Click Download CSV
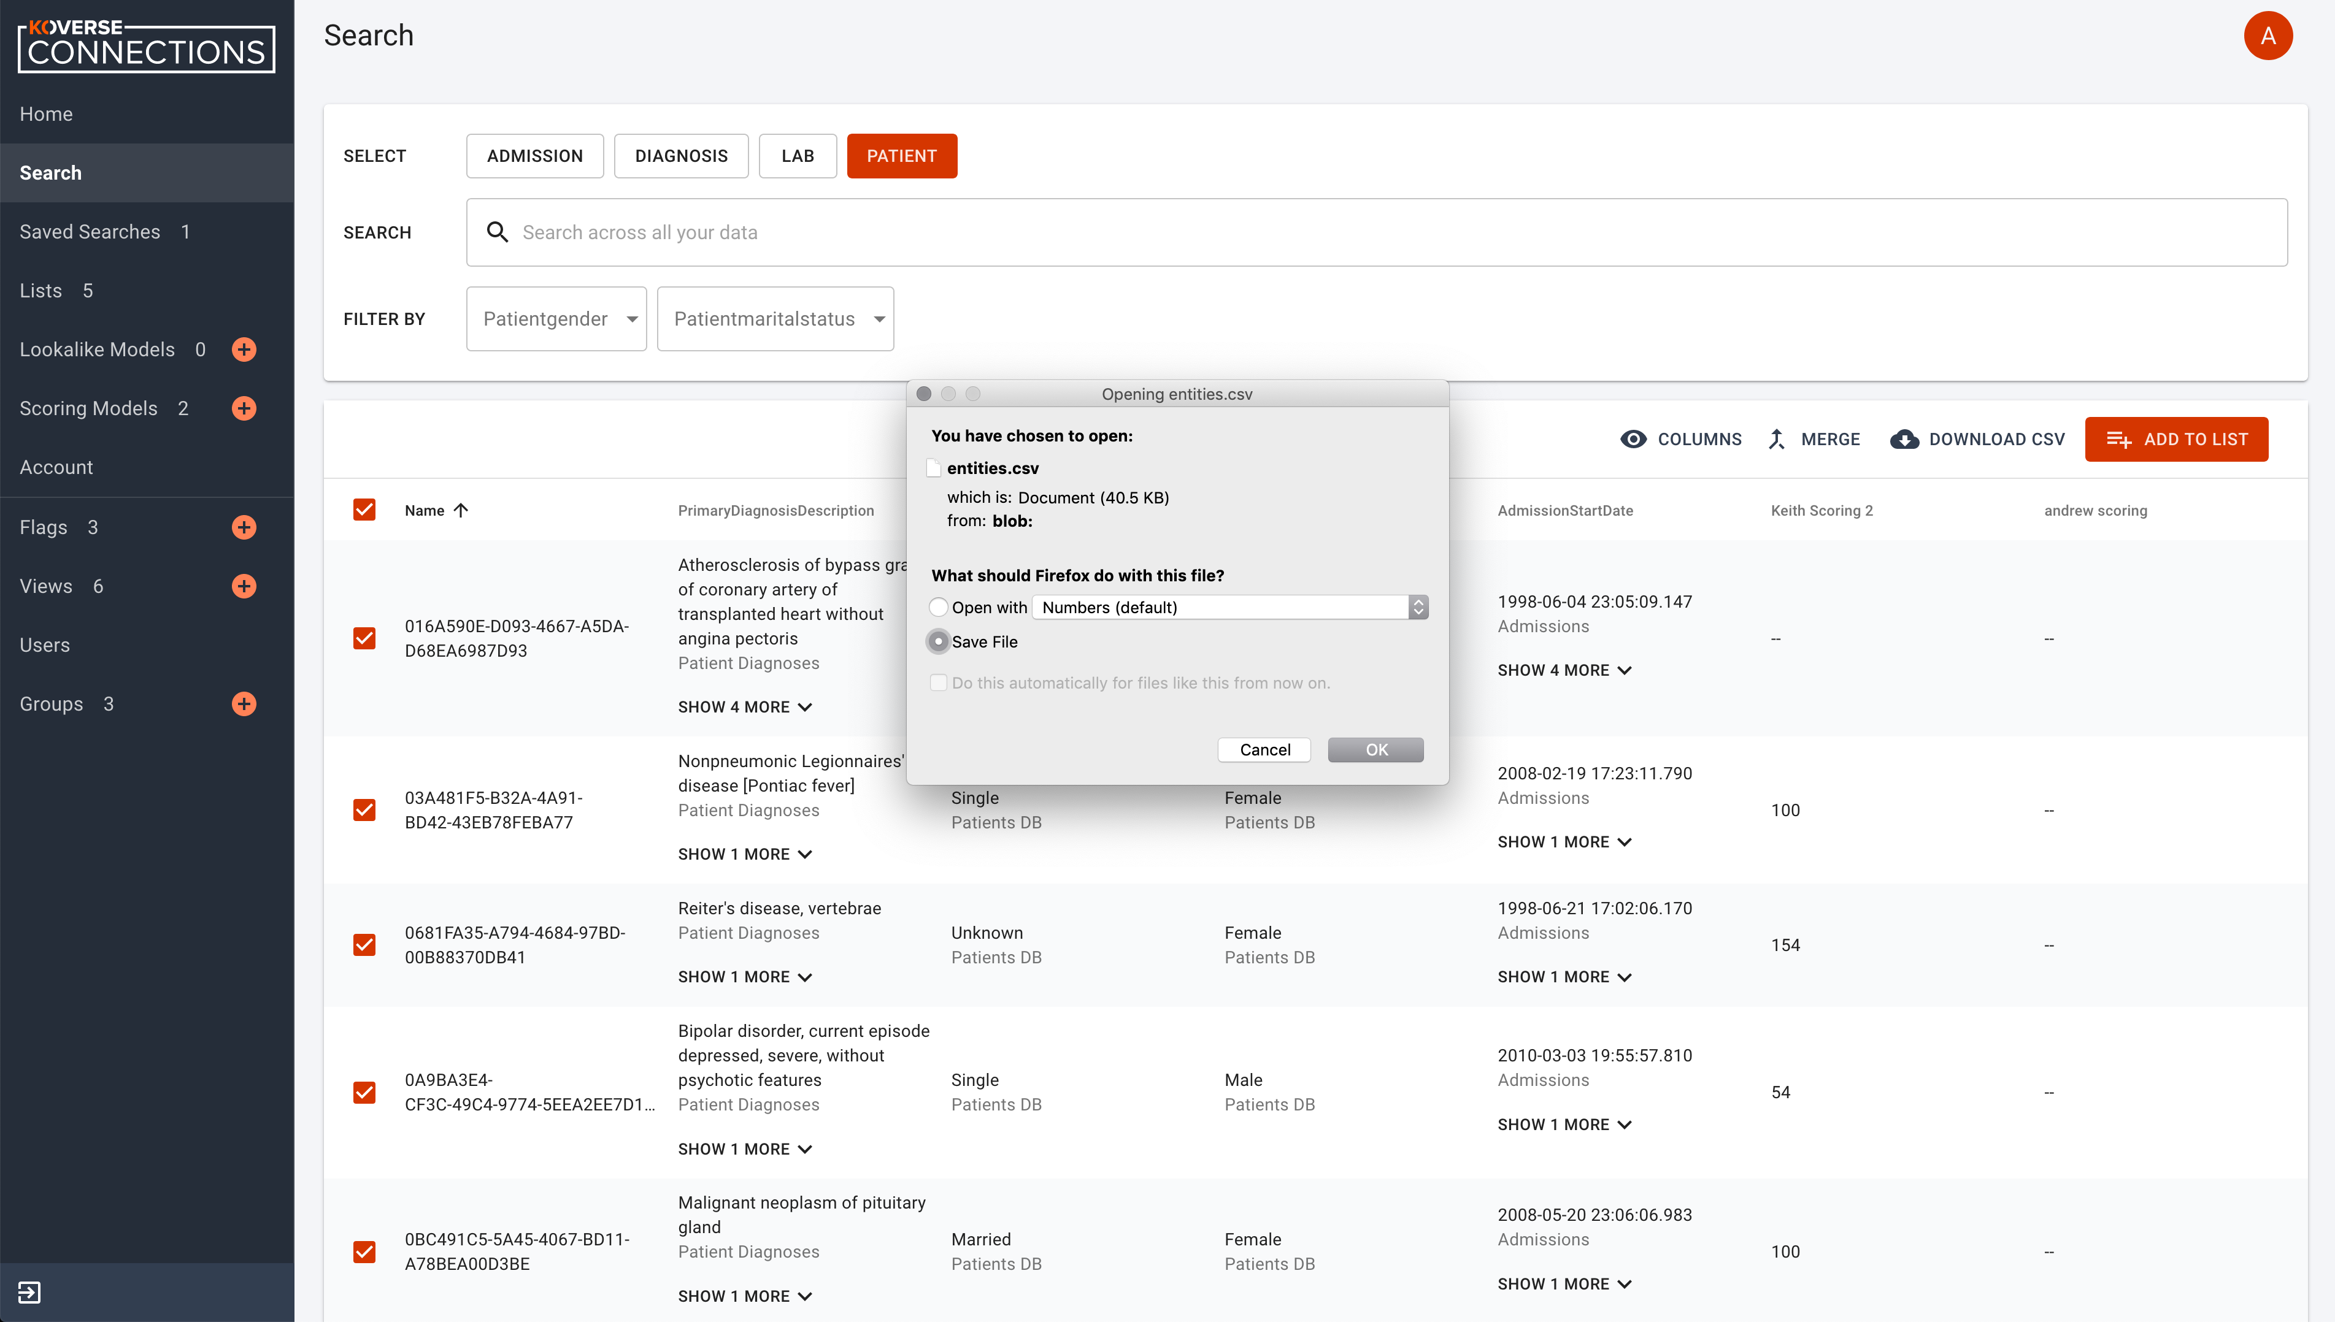 (1977, 440)
